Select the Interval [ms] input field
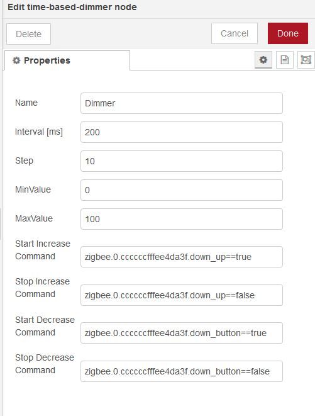The height and width of the screenshot is (416, 315). (182, 132)
